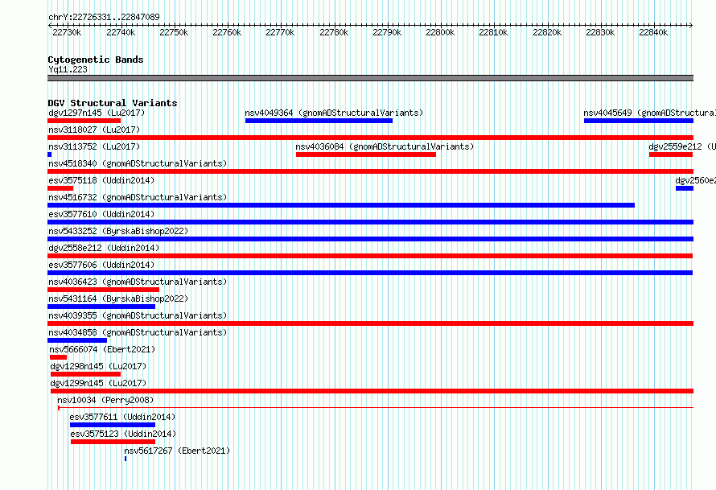Click the 22730k ruler tick label
The image size is (716, 490).
[x=67, y=32]
